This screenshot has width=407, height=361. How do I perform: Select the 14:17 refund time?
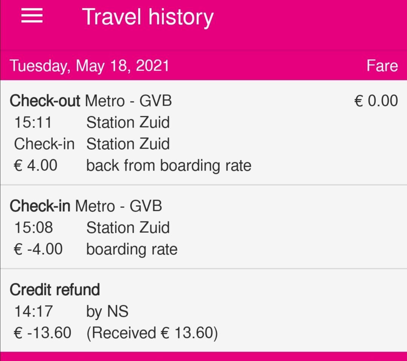pos(34,311)
